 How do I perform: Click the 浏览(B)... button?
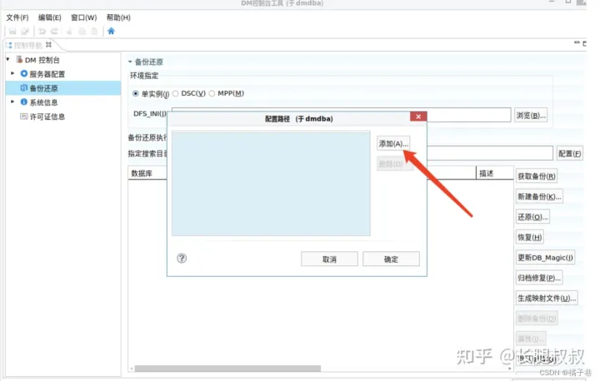(x=531, y=116)
